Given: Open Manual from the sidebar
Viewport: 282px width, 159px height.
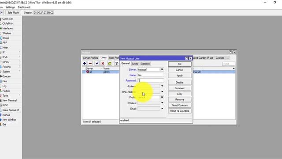Looking at the screenshot, I should coord(6,115).
